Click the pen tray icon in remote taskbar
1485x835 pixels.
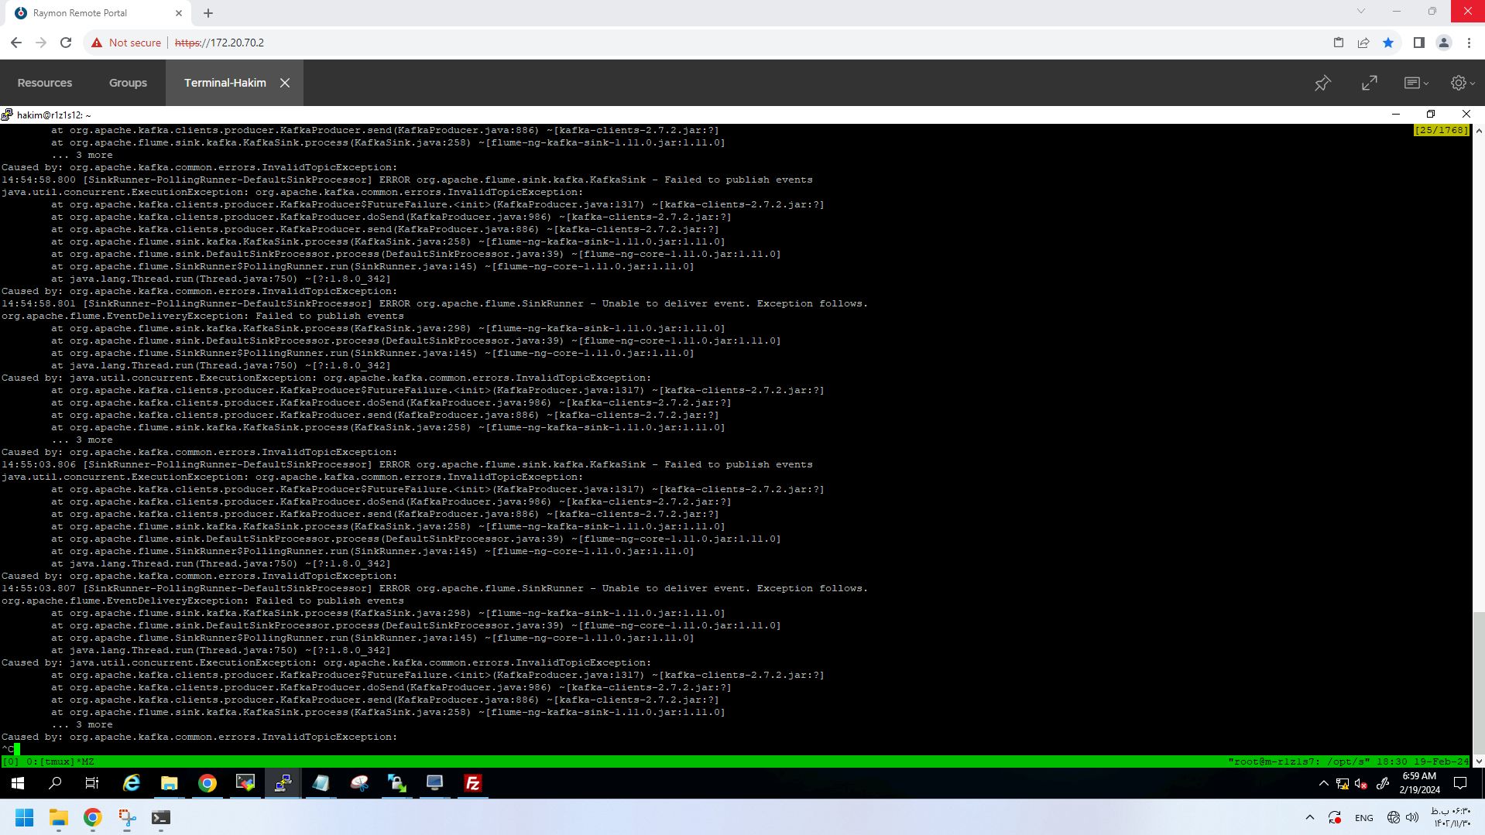(1382, 784)
